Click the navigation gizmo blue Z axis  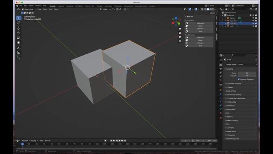point(176,18)
